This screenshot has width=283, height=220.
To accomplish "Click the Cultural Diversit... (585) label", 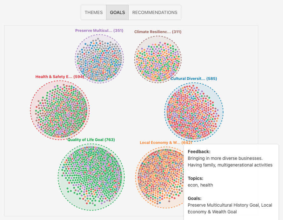I will point(194,79).
